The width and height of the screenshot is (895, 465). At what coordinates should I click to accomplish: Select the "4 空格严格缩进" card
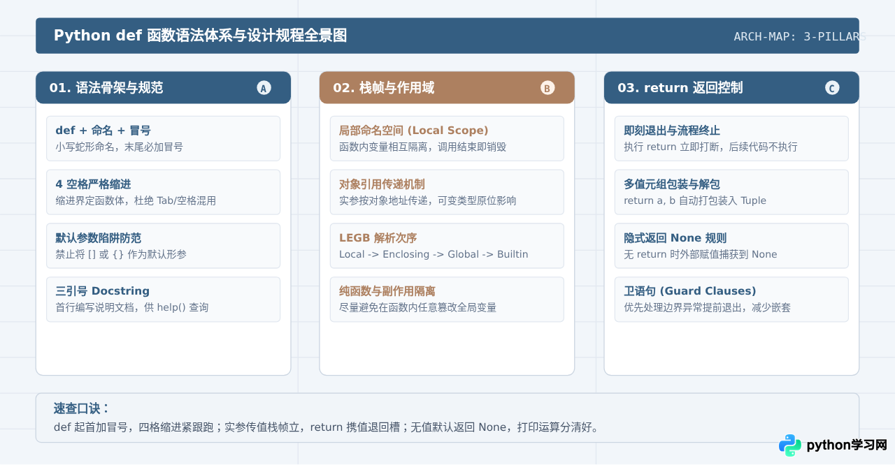click(x=163, y=192)
